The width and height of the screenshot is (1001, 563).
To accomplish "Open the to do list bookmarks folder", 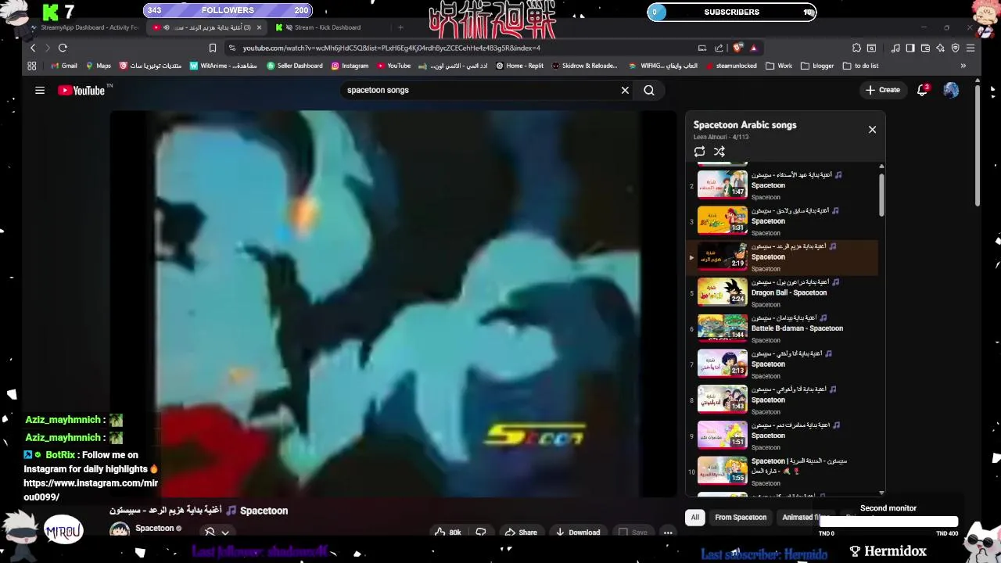I will (860, 66).
